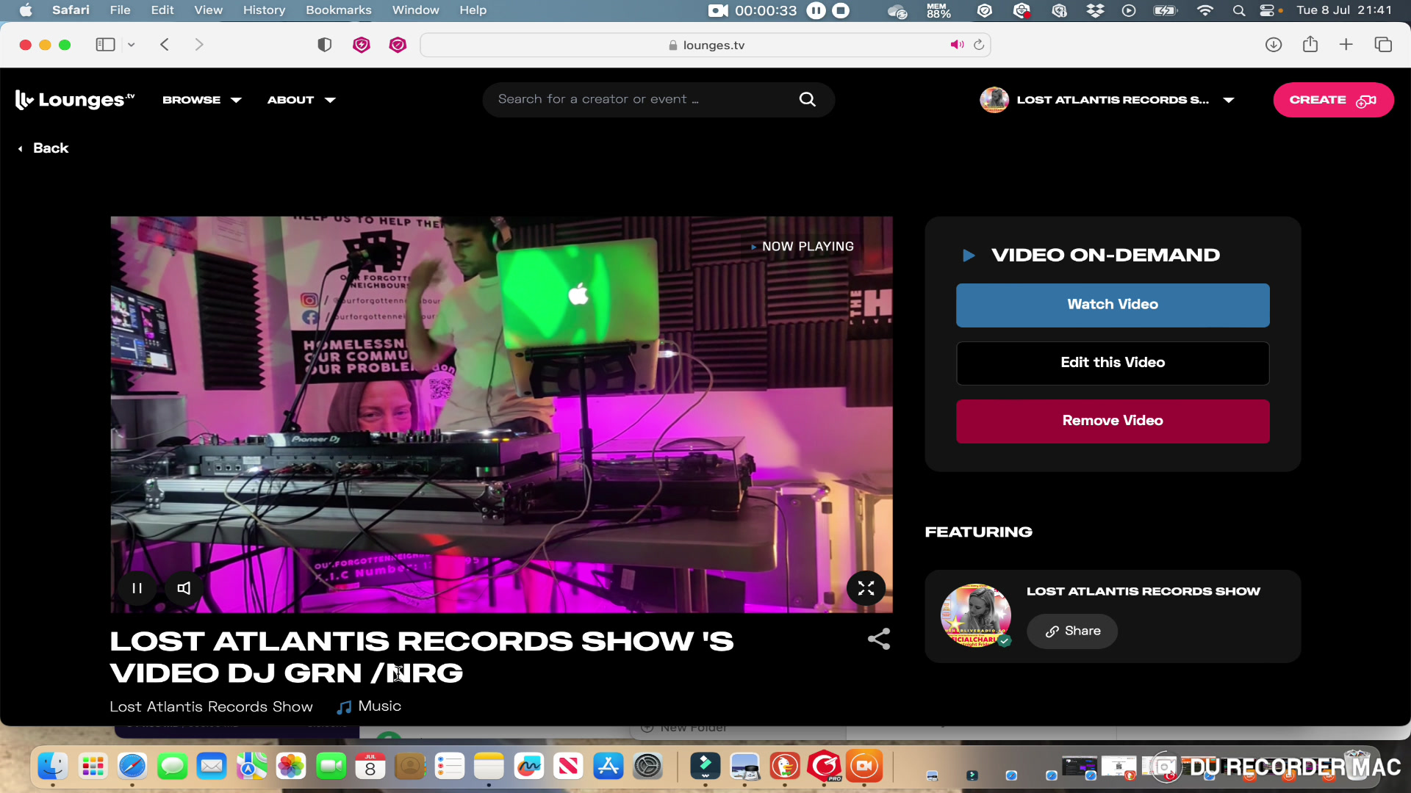The image size is (1411, 793).
Task: Open the Dropbox menu bar icon
Action: pos(1095,10)
